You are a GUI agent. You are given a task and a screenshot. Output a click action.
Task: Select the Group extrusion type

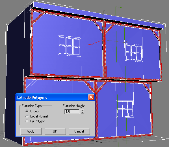(x=27, y=111)
